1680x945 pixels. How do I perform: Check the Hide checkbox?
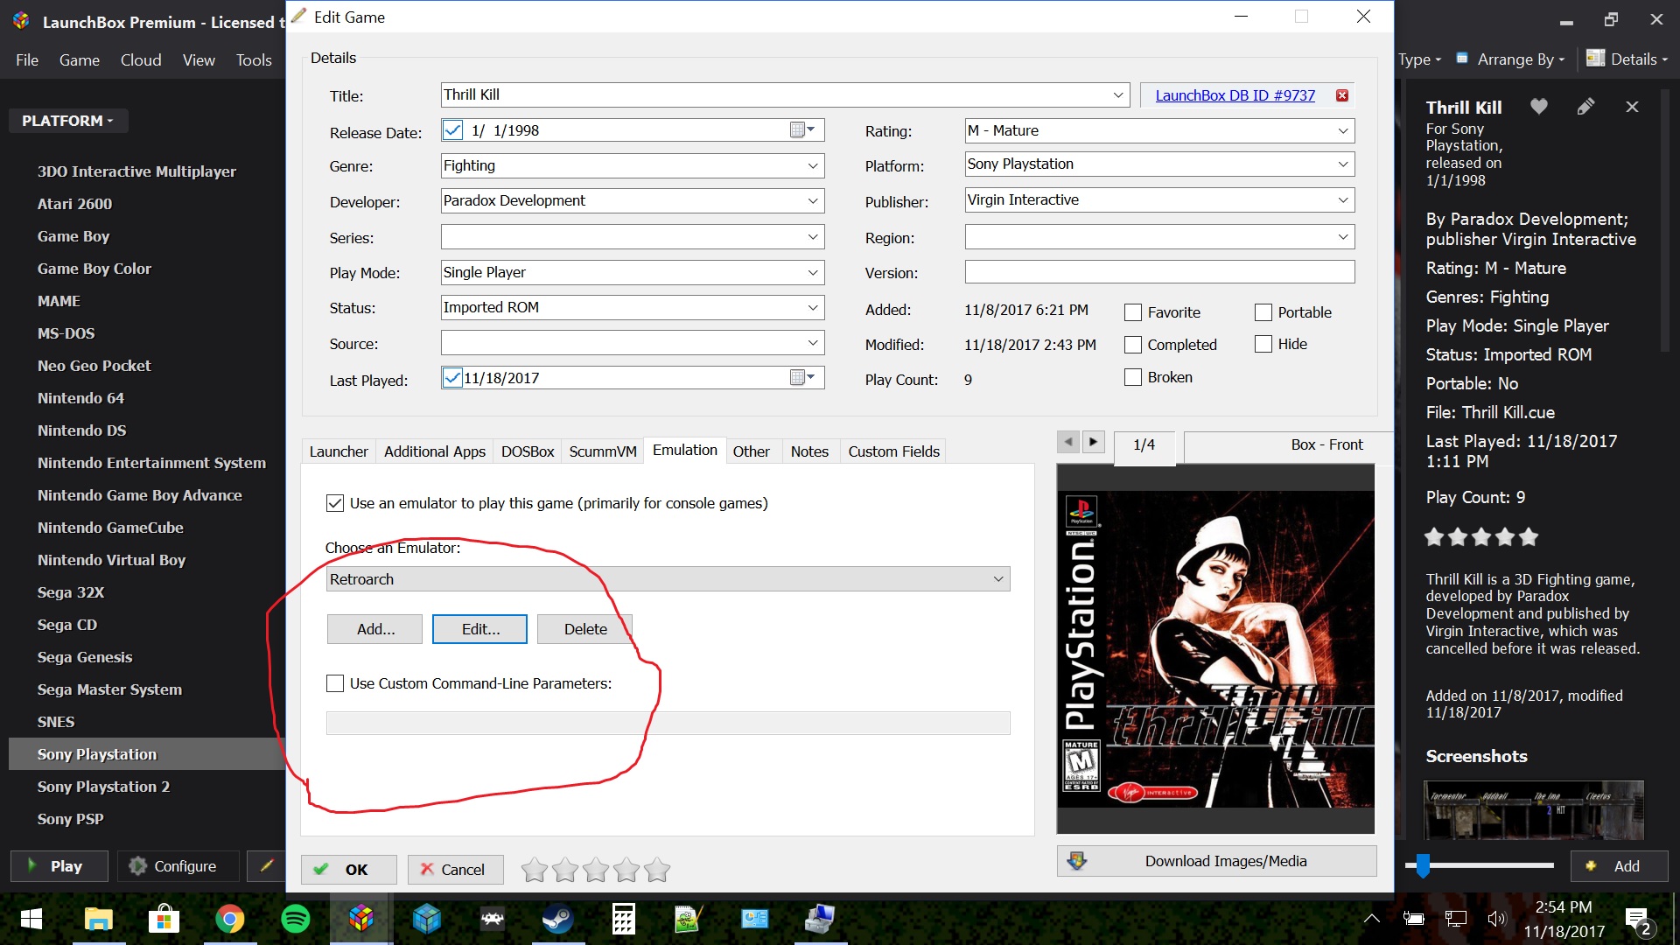tap(1263, 344)
